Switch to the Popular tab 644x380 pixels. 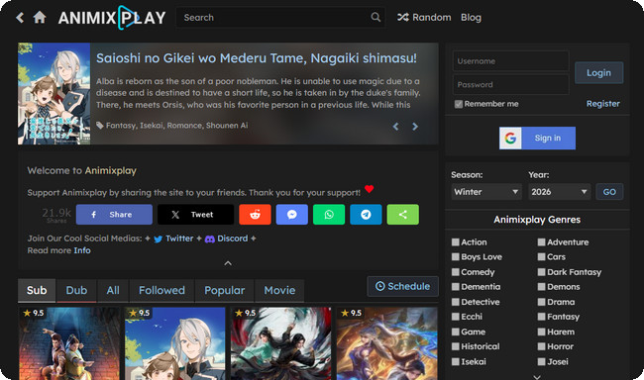224,291
